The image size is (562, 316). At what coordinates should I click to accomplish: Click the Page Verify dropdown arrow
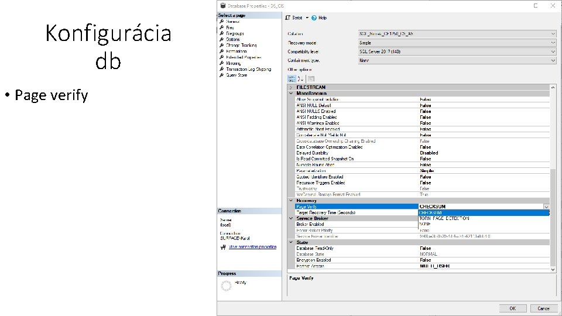coord(546,207)
